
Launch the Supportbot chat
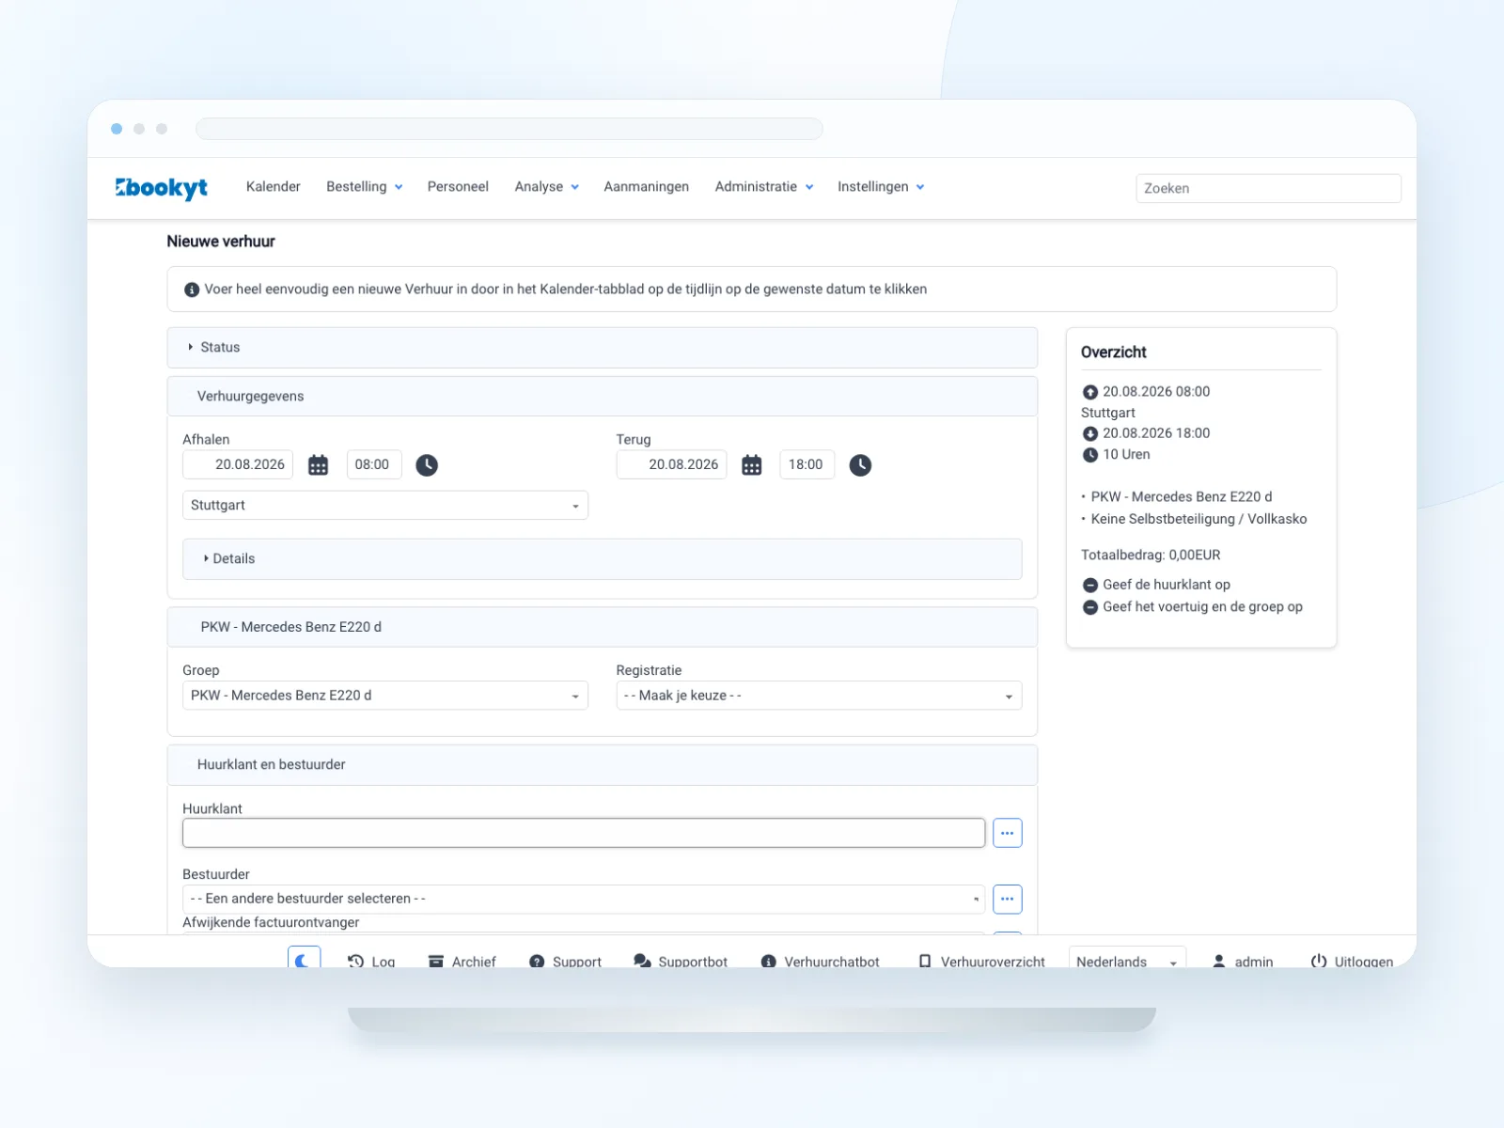coord(681,962)
